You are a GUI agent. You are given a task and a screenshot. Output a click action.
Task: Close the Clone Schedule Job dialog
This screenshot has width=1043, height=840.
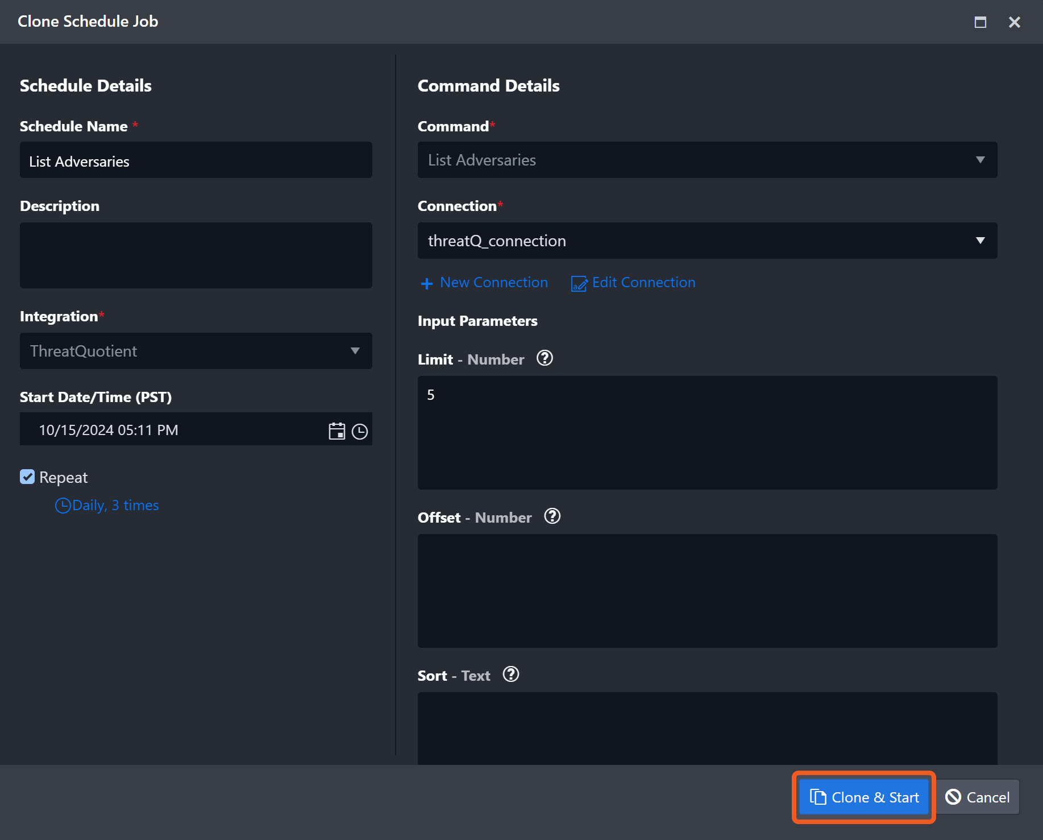1014,22
